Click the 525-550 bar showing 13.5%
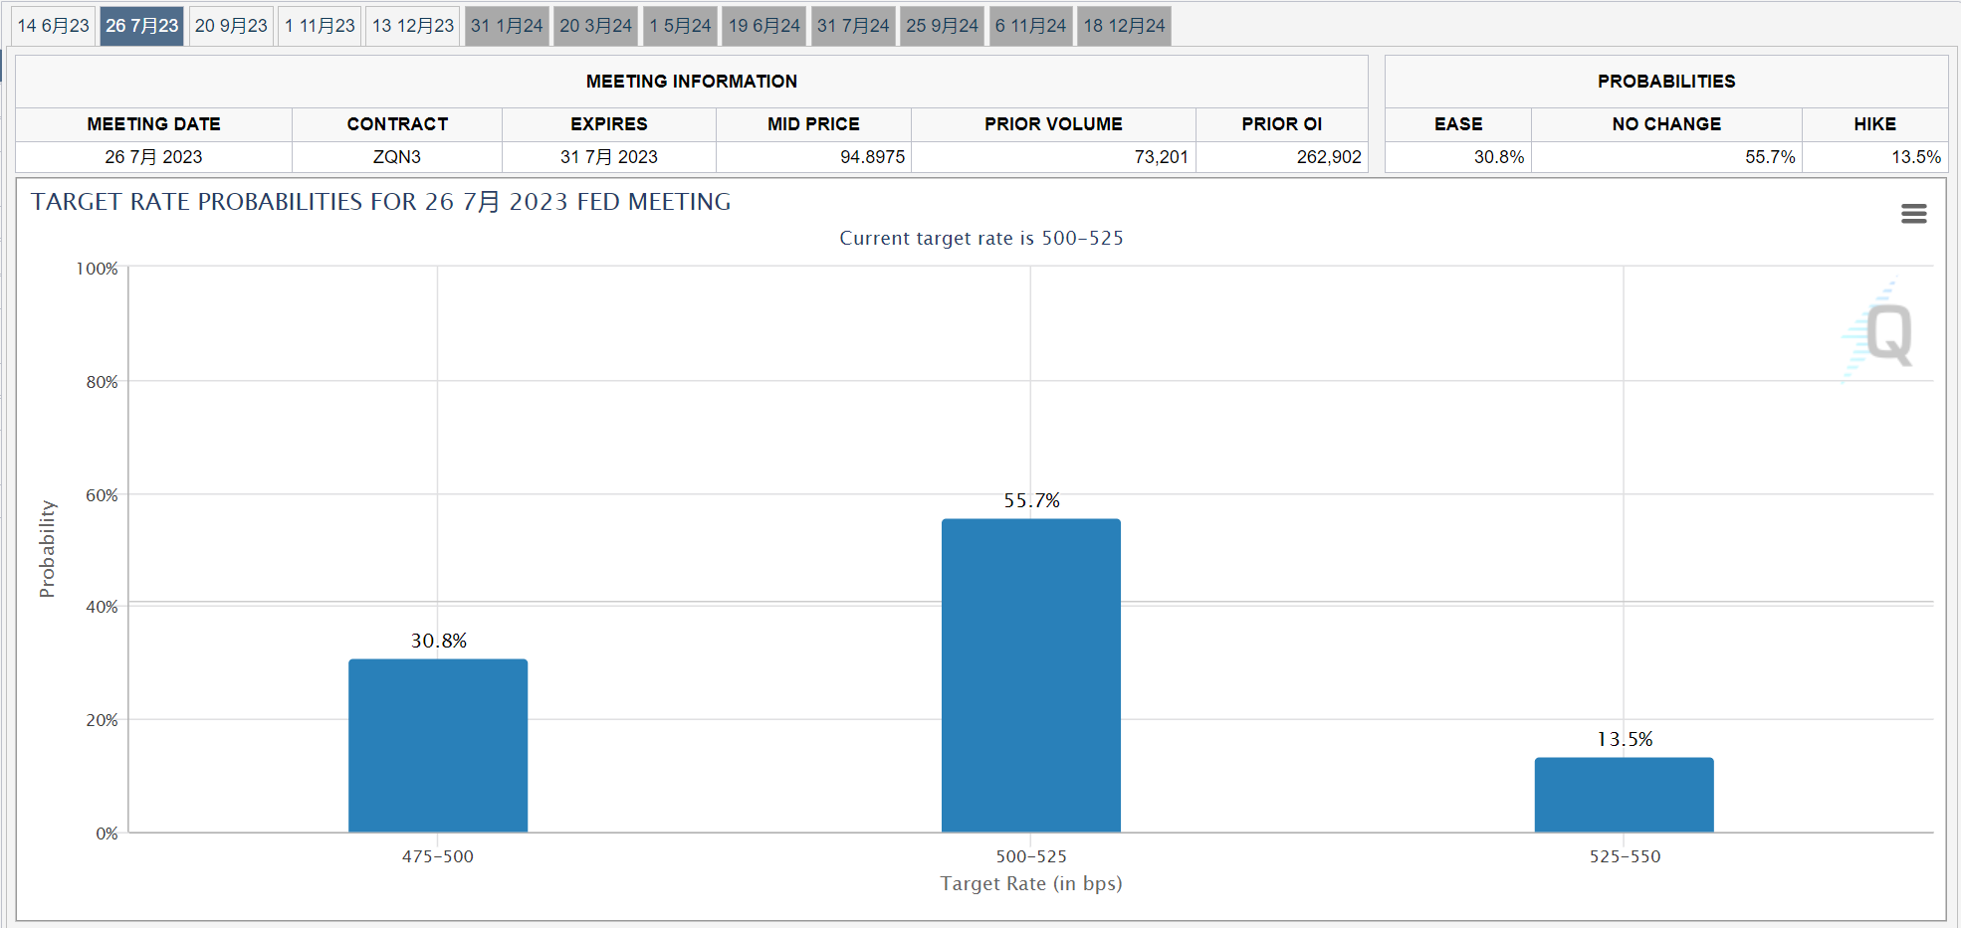This screenshot has height=928, width=1961. coord(1624,795)
